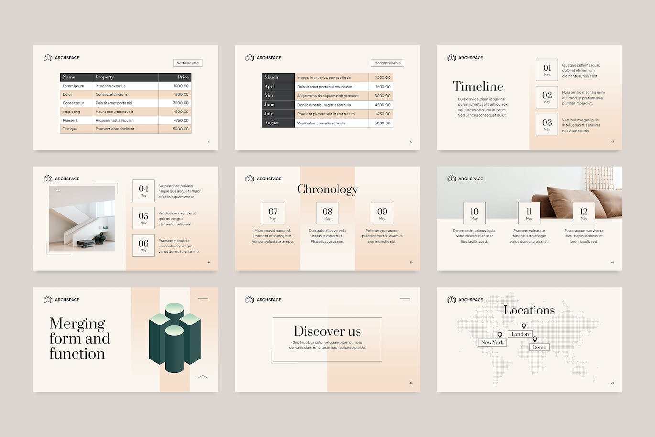Click the double-line icon on Discover us slide
Viewport: 655px width, 437px height.
pyautogui.click(x=404, y=299)
